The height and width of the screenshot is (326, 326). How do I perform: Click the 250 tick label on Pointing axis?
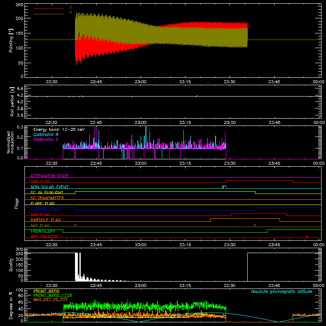click(20, 4)
